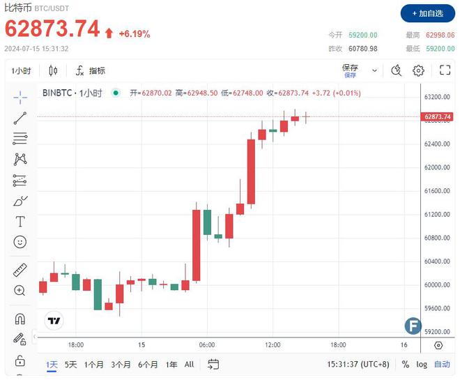Open chart settings gear in top toolbar
This screenshot has width=460, height=380.
(418, 70)
